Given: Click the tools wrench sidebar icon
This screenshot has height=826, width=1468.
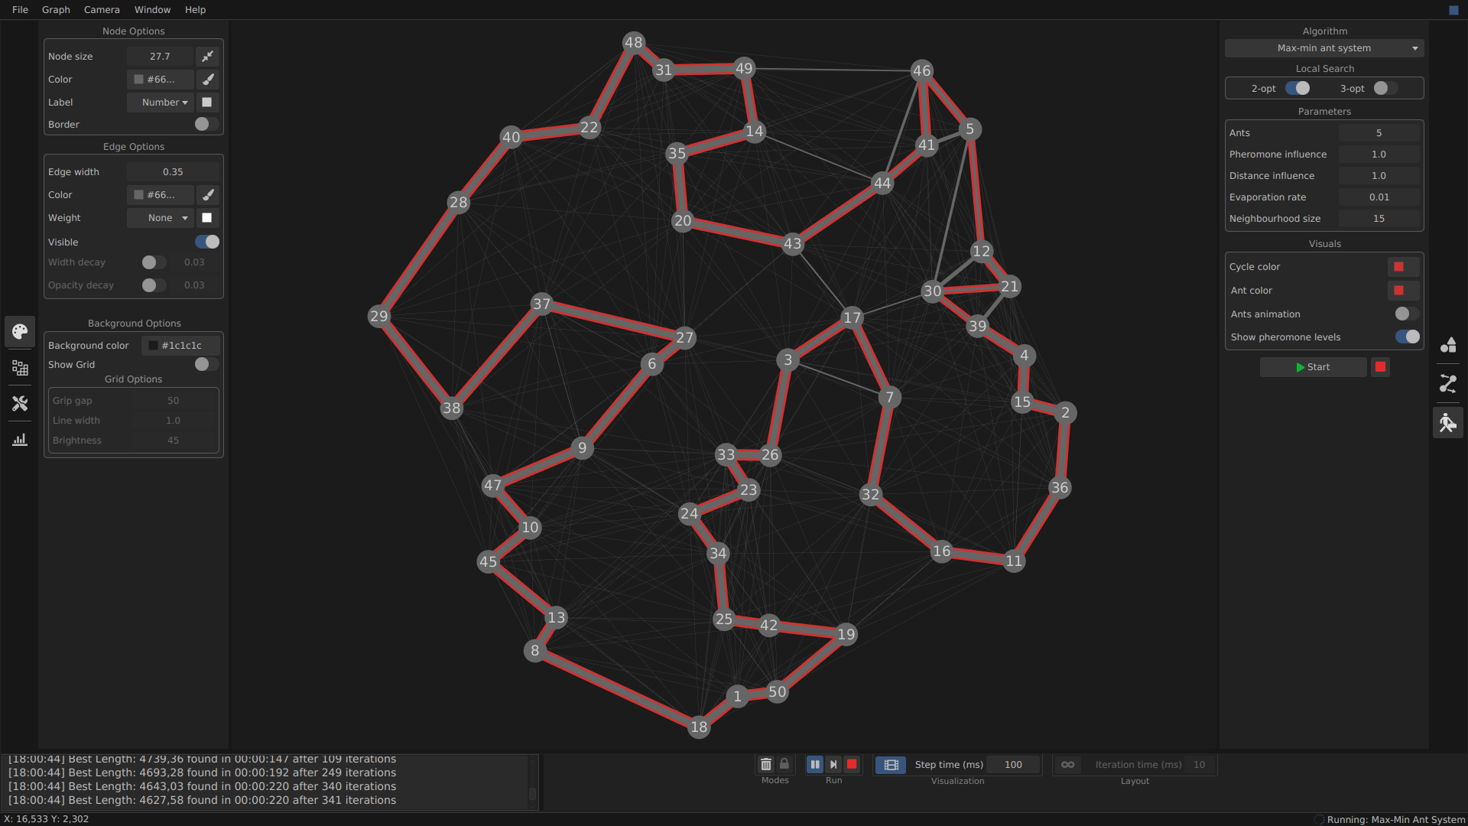Looking at the screenshot, I should pyautogui.click(x=20, y=403).
